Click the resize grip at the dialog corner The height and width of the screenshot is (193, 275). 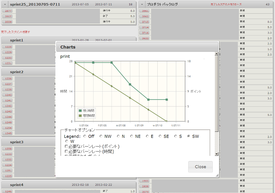[x=217, y=175]
